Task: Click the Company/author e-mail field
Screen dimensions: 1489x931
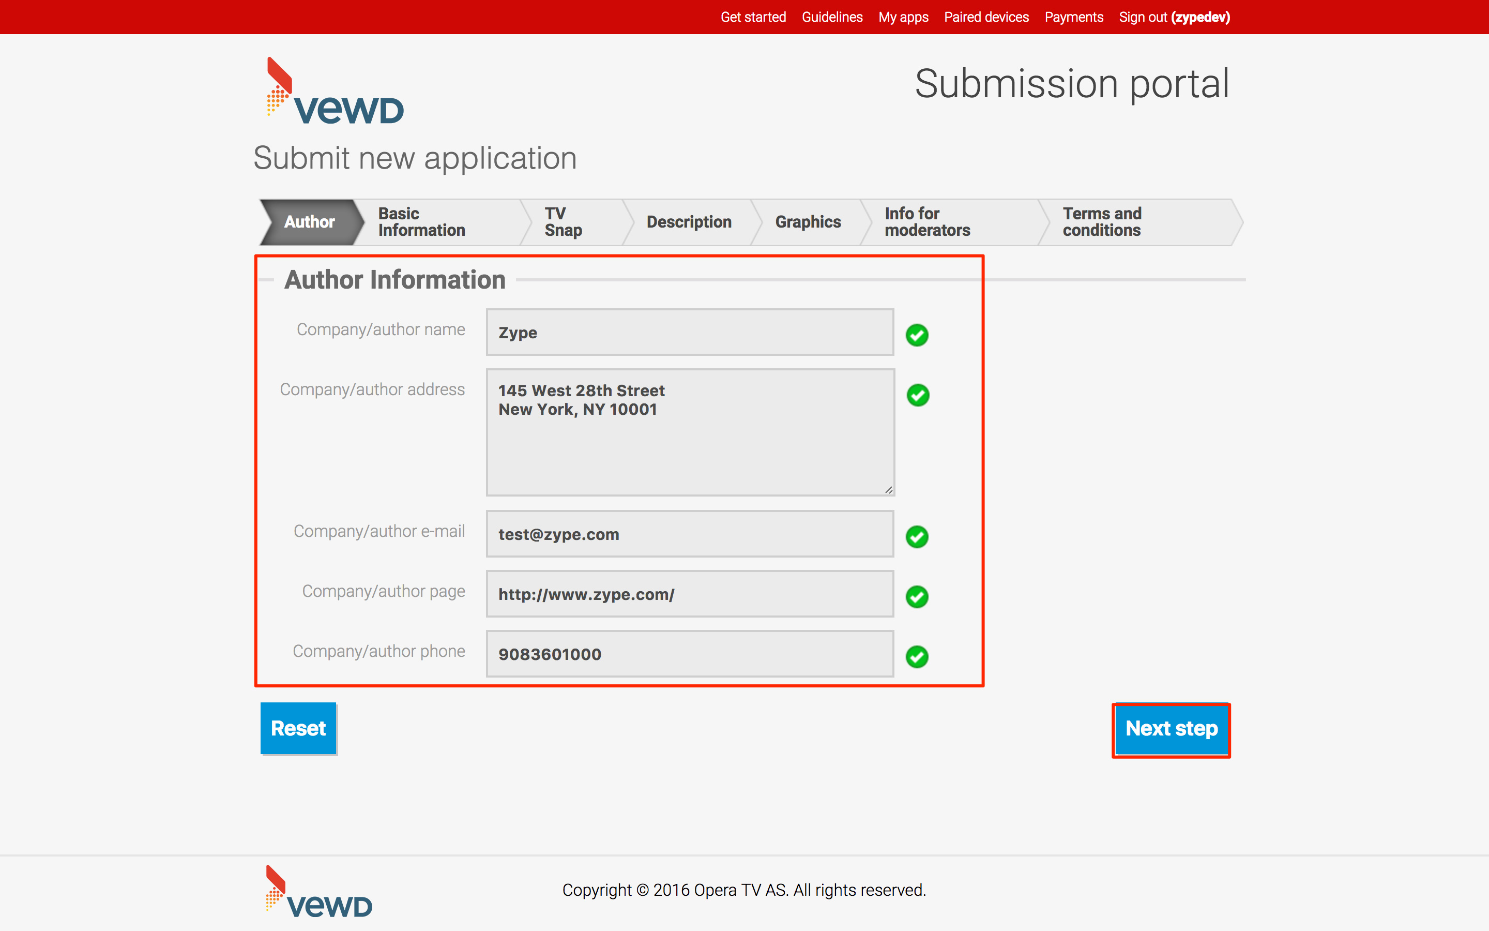Action: [690, 534]
